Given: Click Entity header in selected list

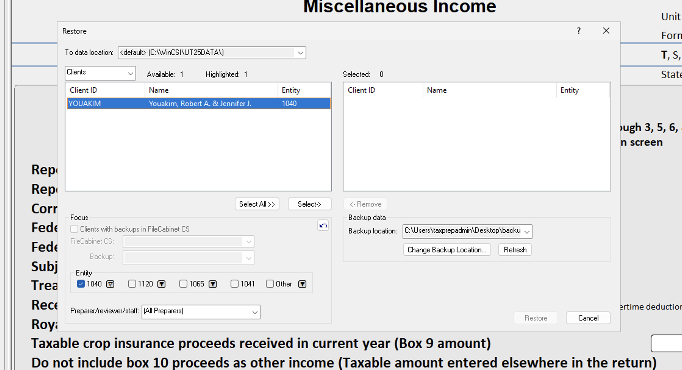Looking at the screenshot, I should (x=583, y=90).
